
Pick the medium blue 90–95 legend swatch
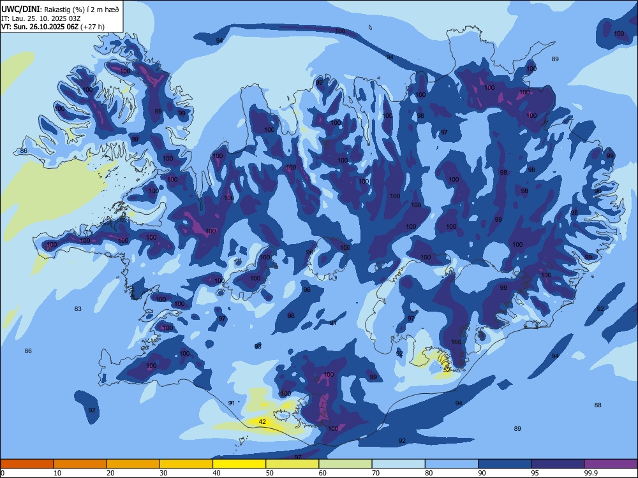505,464
